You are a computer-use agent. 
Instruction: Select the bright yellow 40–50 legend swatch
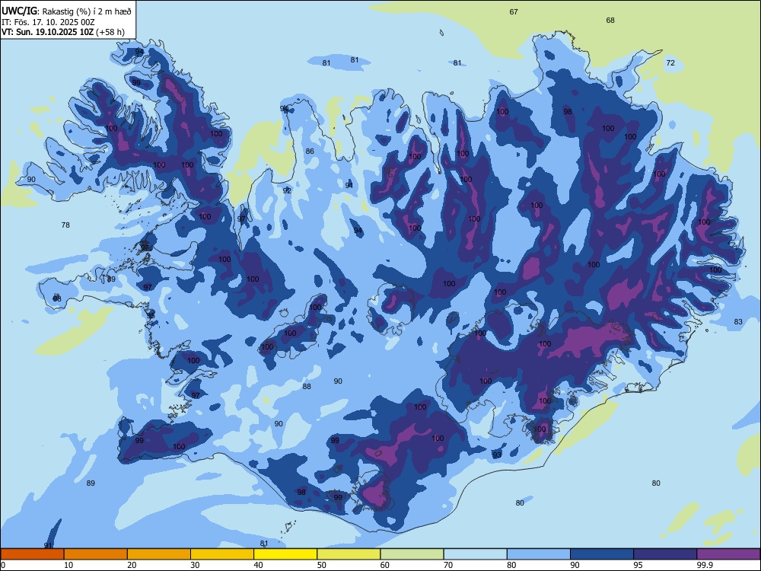pyautogui.click(x=285, y=554)
